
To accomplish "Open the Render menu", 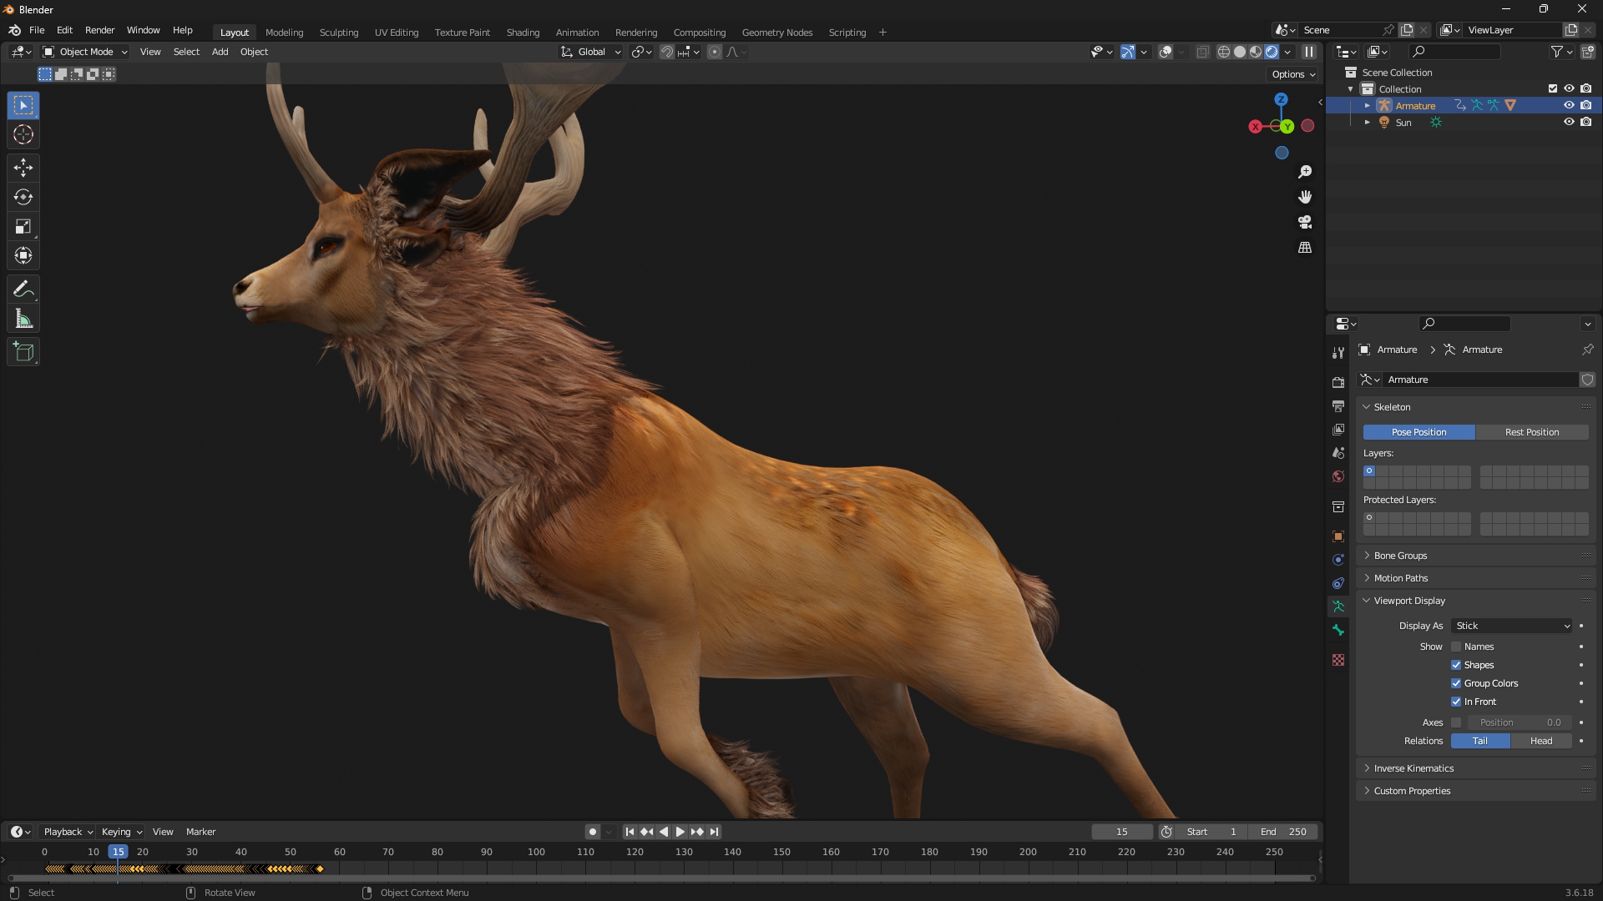I will click(x=99, y=30).
